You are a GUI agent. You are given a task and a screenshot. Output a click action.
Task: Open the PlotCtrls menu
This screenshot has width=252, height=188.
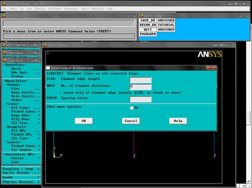pos(40,9)
